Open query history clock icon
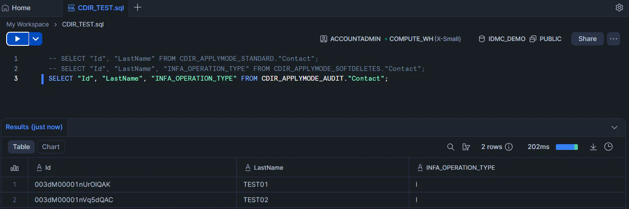 coord(608,147)
